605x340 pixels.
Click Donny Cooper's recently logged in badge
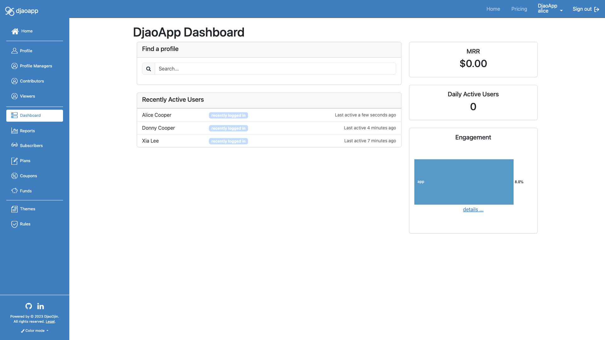[228, 128]
